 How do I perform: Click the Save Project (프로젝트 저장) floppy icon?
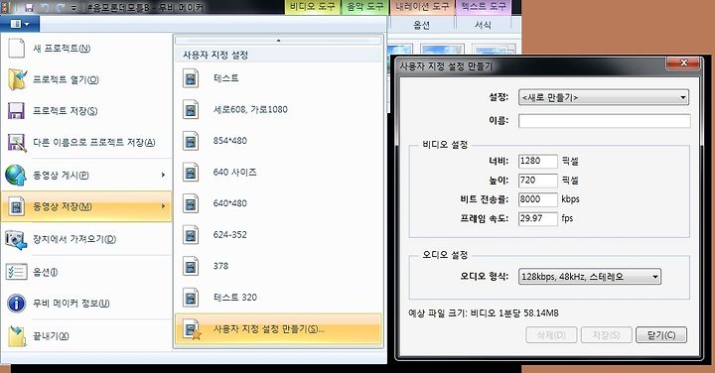(17, 111)
